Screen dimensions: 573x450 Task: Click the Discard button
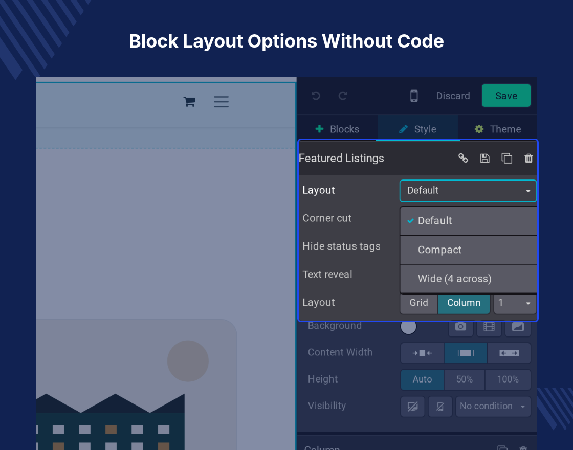point(453,96)
